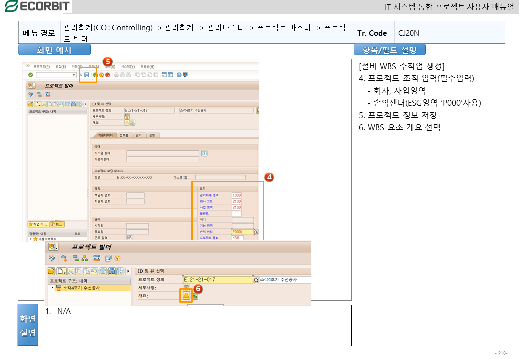The image size is (519, 359).
Task: Click the 시작일 date input field
Action: coord(137,226)
